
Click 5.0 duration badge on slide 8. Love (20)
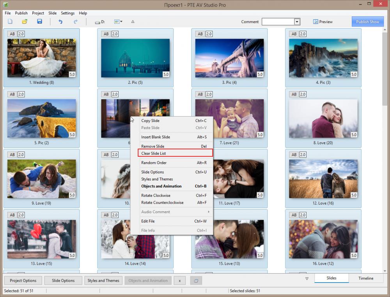[x=354, y=135]
